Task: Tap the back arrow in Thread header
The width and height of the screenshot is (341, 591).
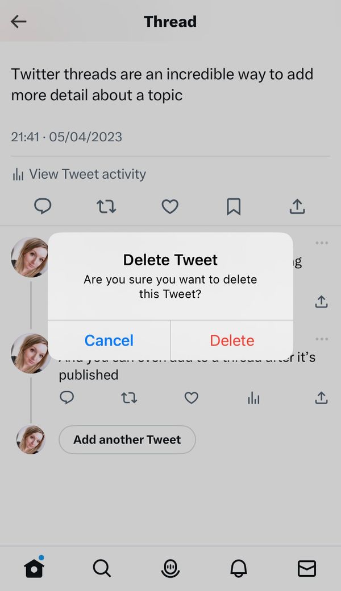Action: click(18, 22)
